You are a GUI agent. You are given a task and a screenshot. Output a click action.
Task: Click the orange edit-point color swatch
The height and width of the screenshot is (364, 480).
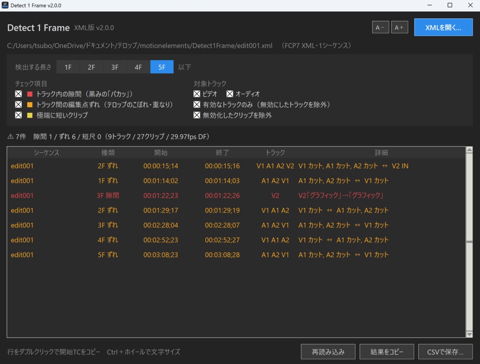(x=30, y=104)
